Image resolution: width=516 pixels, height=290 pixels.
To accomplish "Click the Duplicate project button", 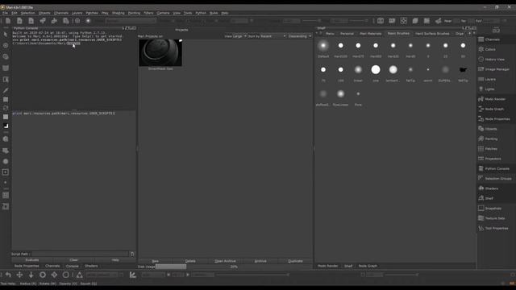I will tap(295, 261).
